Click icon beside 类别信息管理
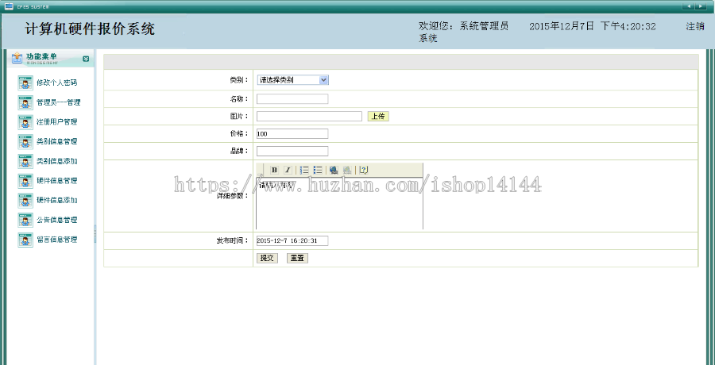715x365 pixels. click(25, 142)
